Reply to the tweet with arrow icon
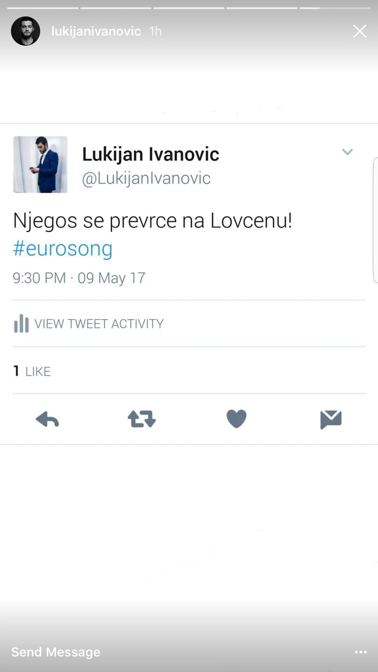 coord(47,419)
